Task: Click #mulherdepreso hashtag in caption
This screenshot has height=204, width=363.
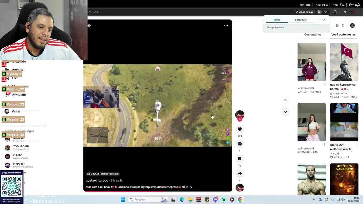Action: click(168, 187)
